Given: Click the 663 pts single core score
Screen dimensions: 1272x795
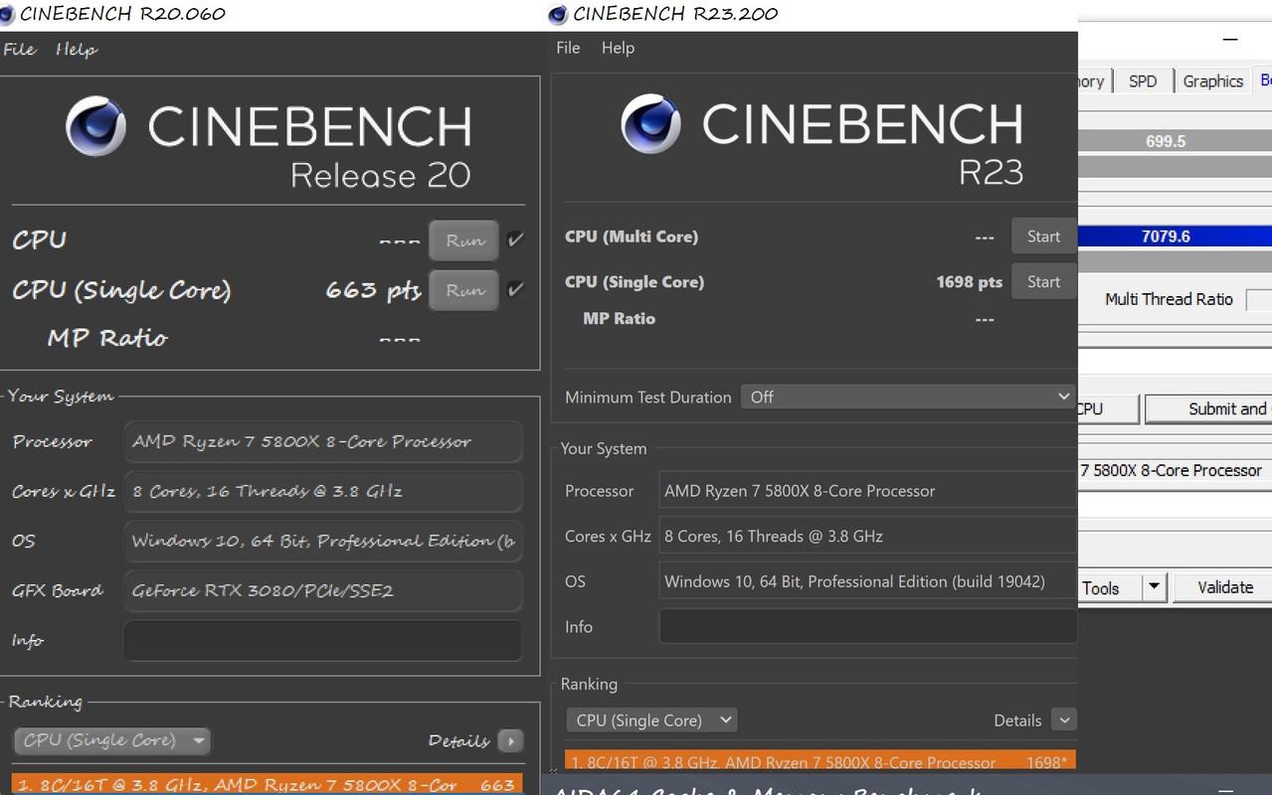Looking at the screenshot, I should coord(373,290).
